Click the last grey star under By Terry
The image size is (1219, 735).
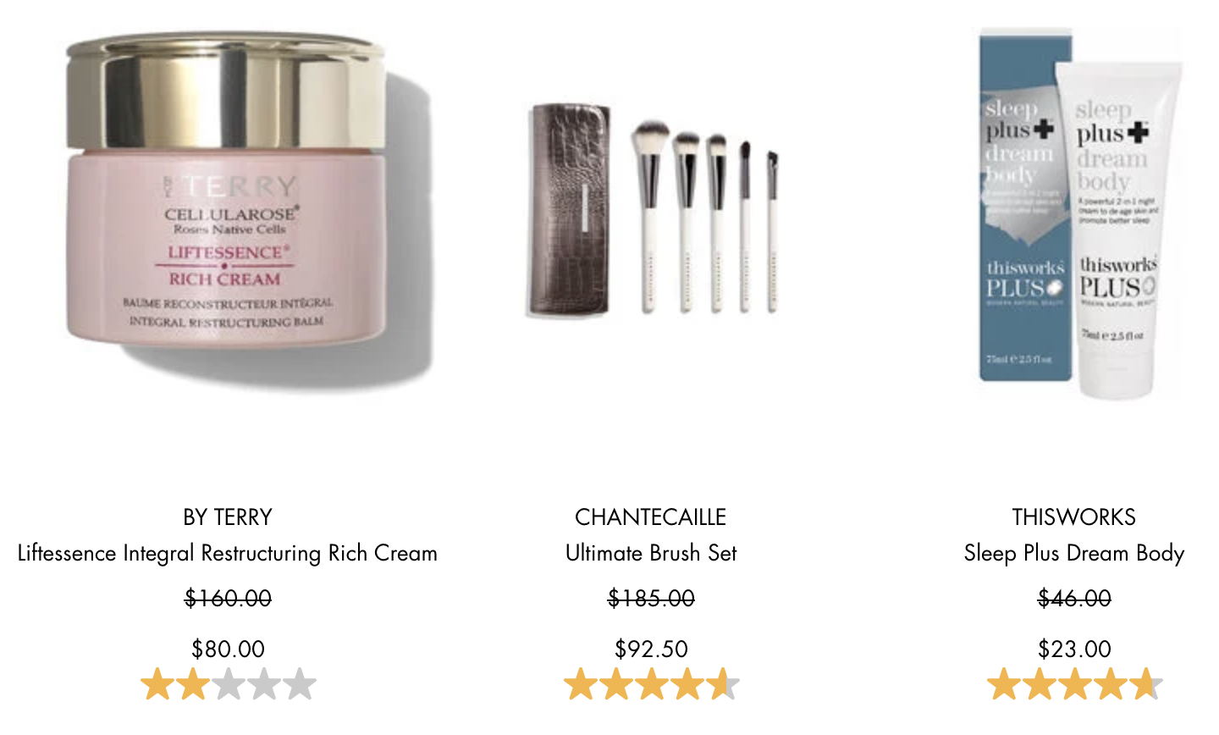point(300,685)
